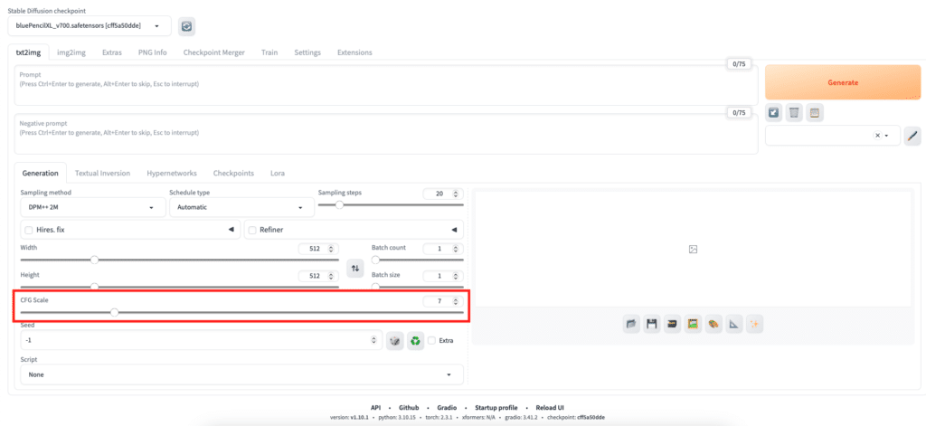The width and height of the screenshot is (926, 426).
Task: Enable the Hires. fix checkbox
Action: pyautogui.click(x=29, y=231)
